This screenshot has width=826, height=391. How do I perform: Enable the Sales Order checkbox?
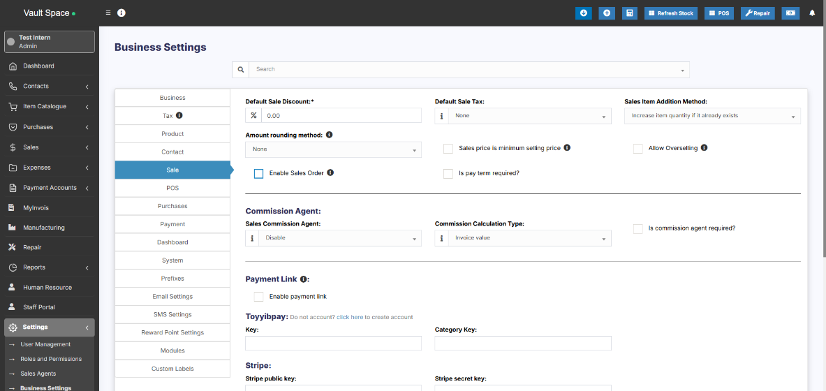pyautogui.click(x=258, y=173)
